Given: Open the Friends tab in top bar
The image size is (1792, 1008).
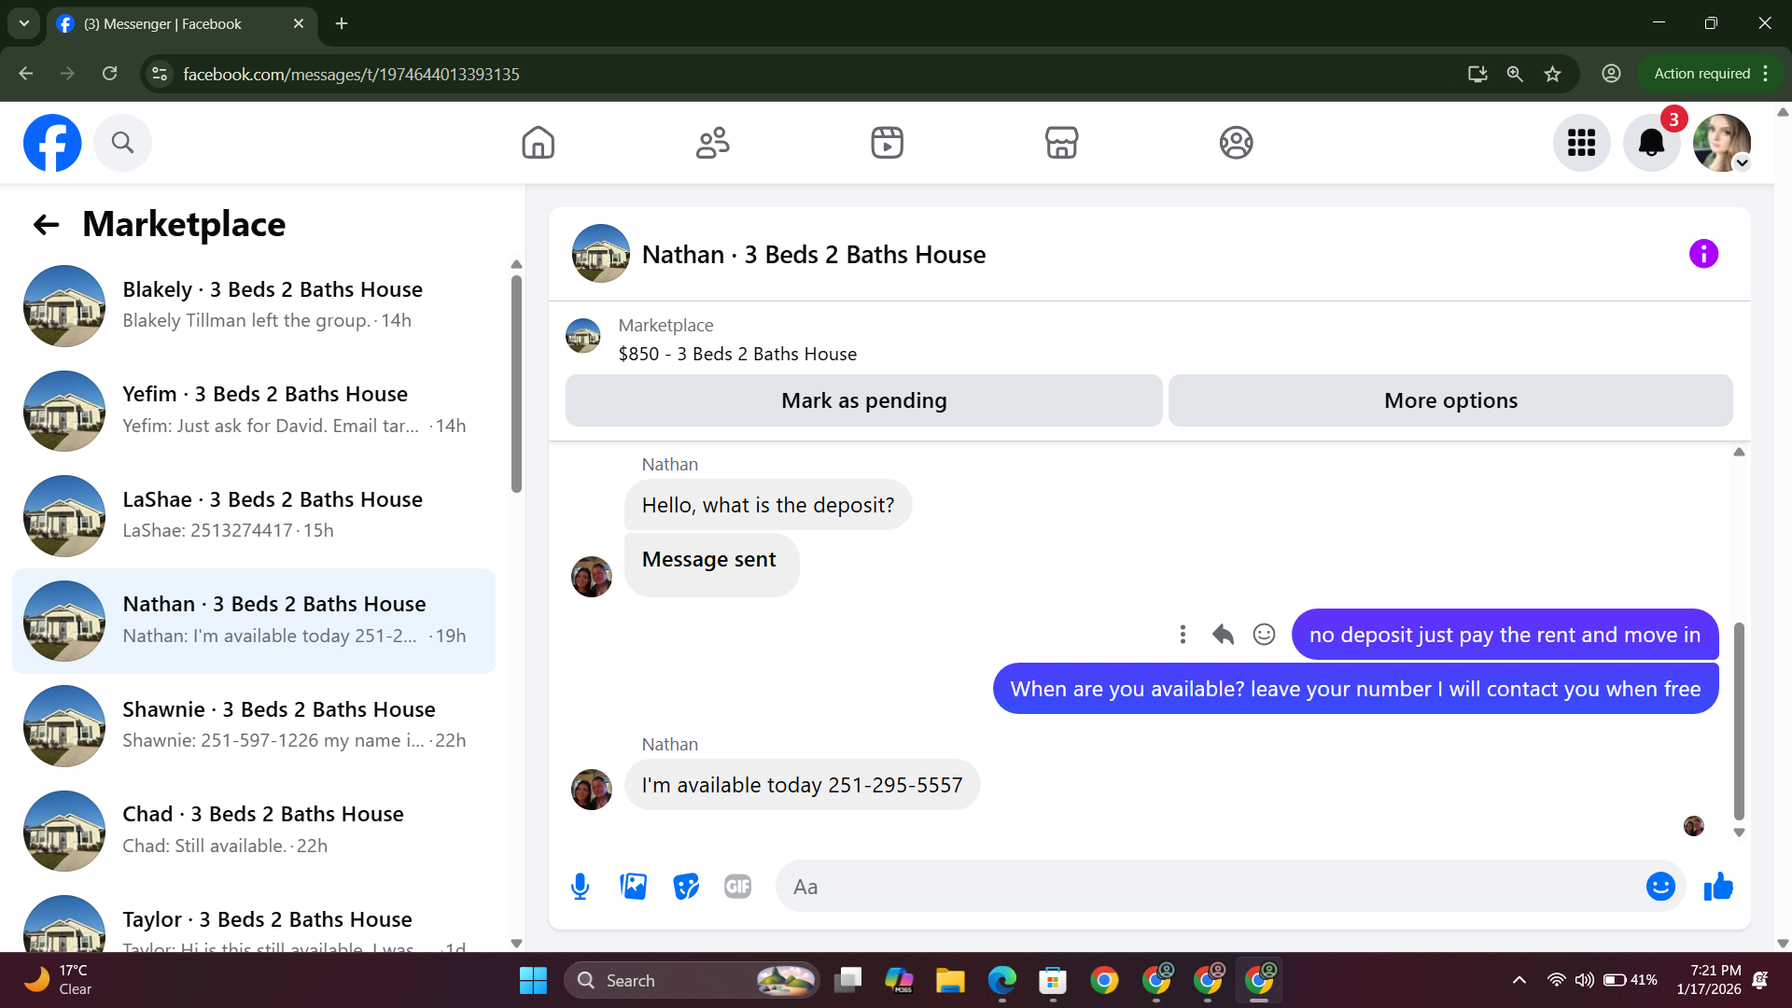Looking at the screenshot, I should click(x=712, y=143).
